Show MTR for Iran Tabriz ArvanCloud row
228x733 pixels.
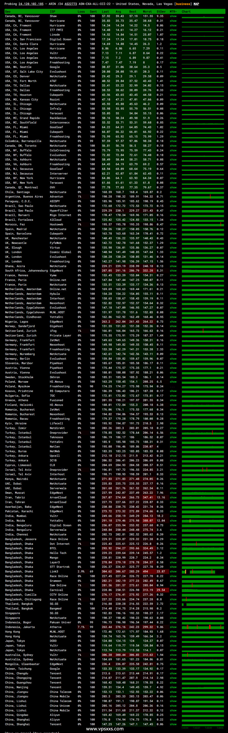[173, 498]
